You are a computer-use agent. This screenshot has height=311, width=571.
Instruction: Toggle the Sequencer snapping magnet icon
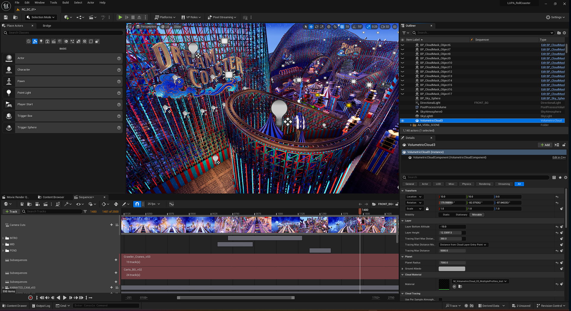click(x=137, y=204)
